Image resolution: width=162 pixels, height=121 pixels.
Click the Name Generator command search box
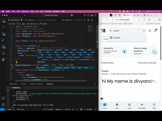pos(50,15)
